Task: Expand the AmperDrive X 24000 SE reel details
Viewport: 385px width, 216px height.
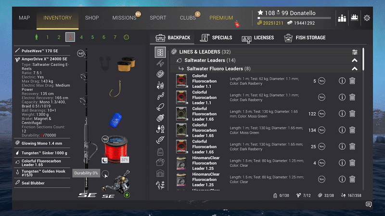Action: click(42, 59)
